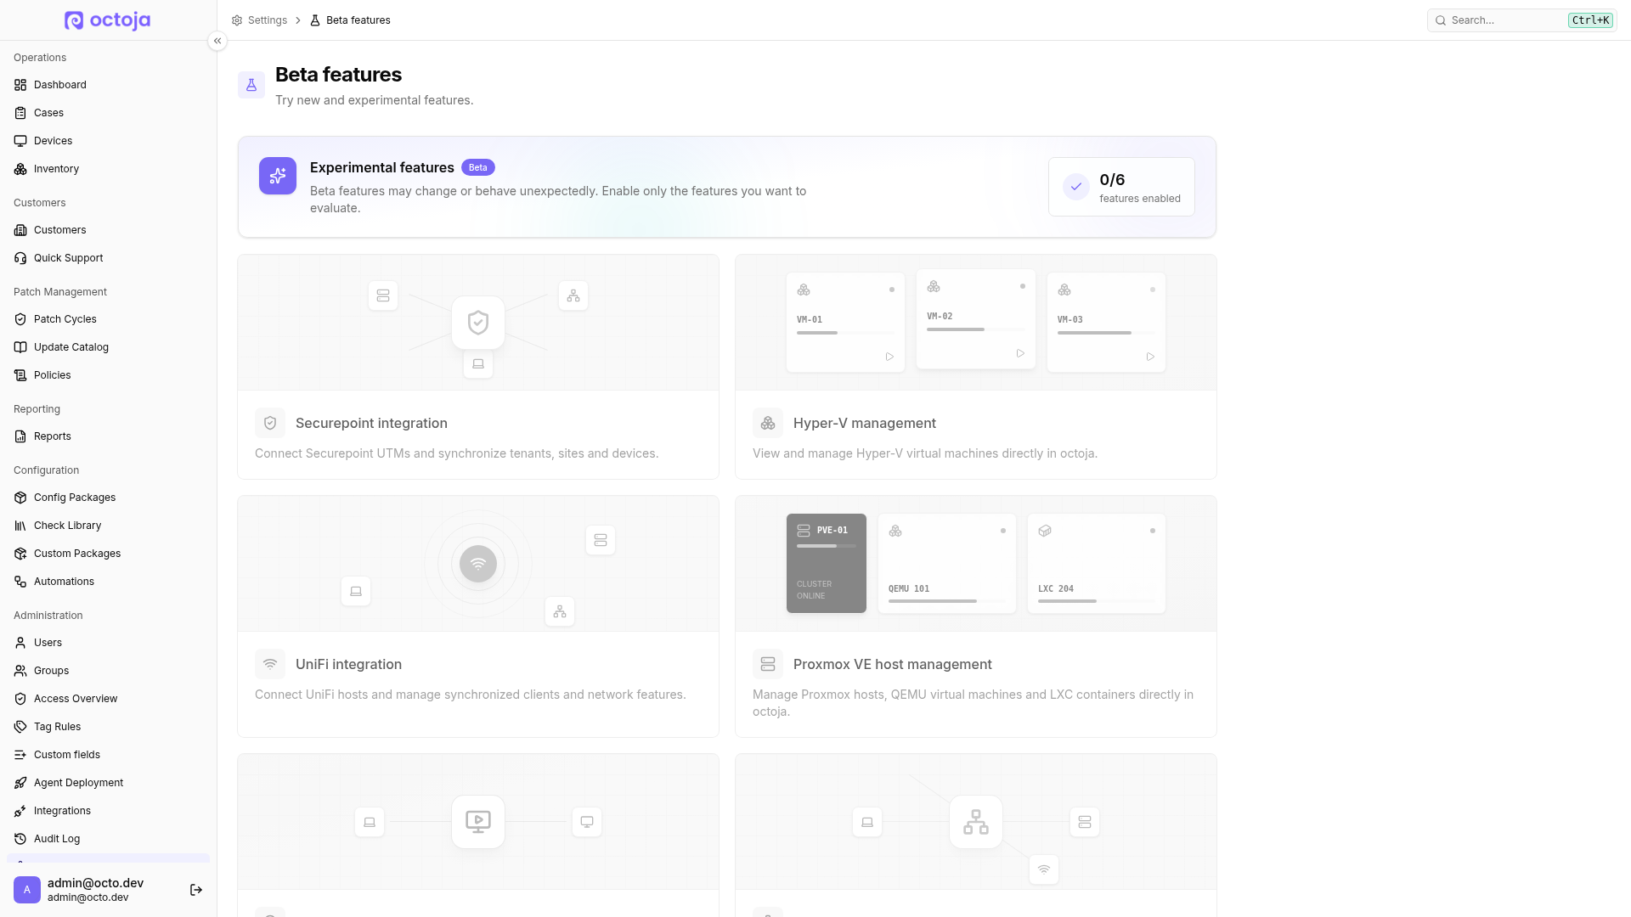Select the UniFi integration card title
Viewport: 1631px width, 917px height.
tap(348, 664)
